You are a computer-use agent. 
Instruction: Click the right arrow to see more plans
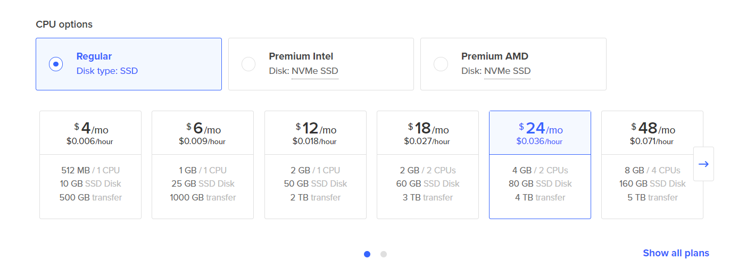[x=703, y=164]
